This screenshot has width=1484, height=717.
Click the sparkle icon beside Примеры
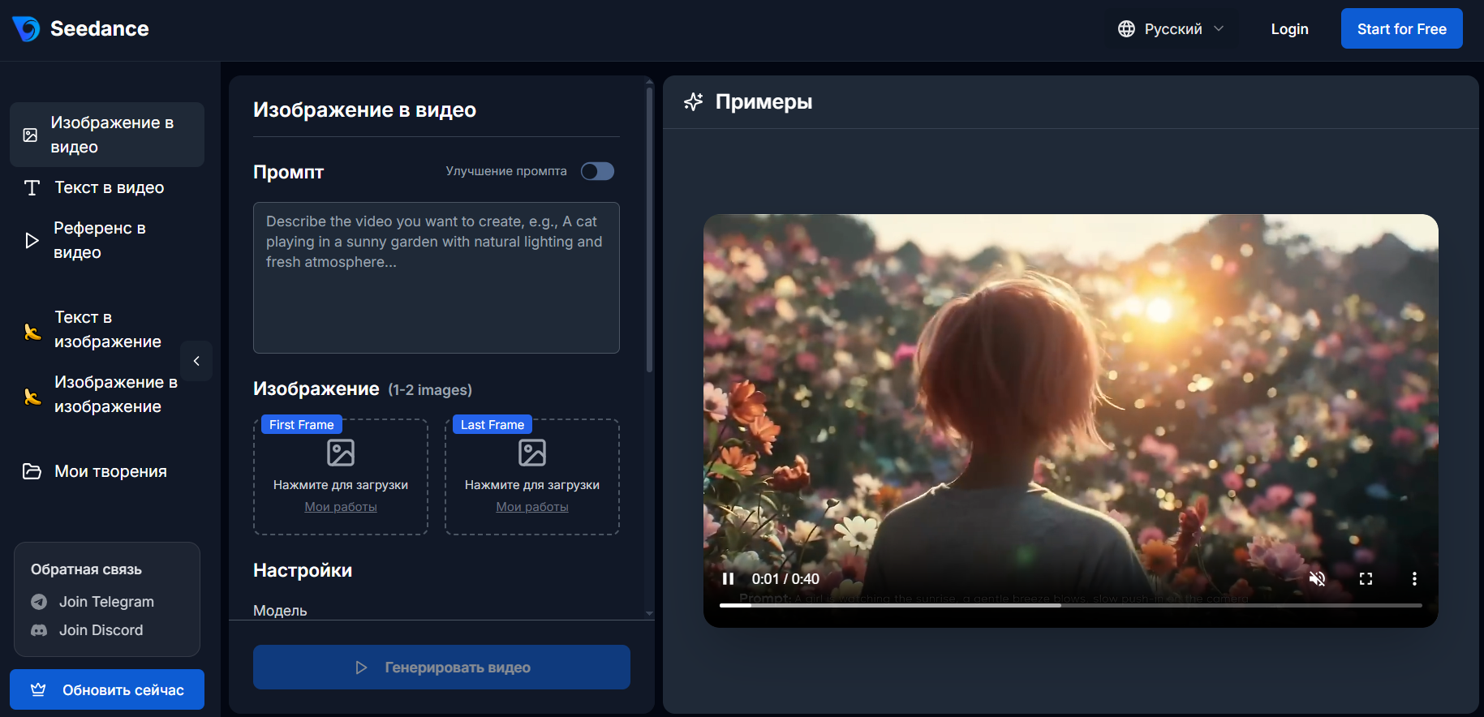click(693, 102)
